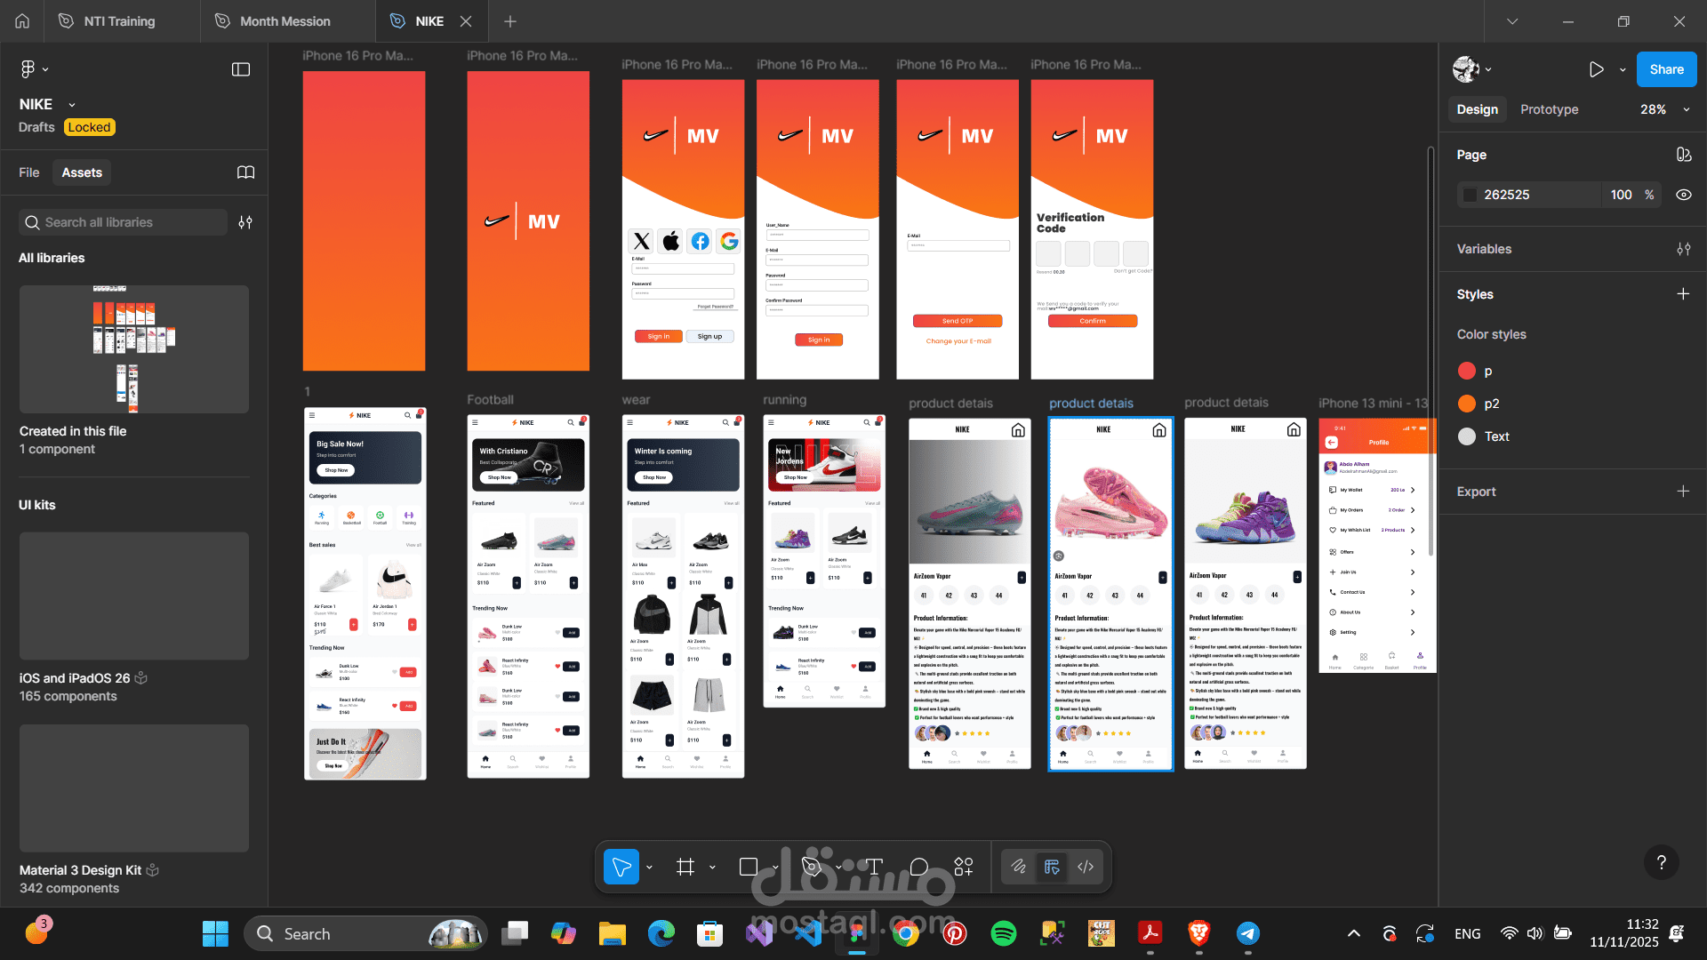Select the wear frame label
1707x960 pixels.
pos(637,400)
